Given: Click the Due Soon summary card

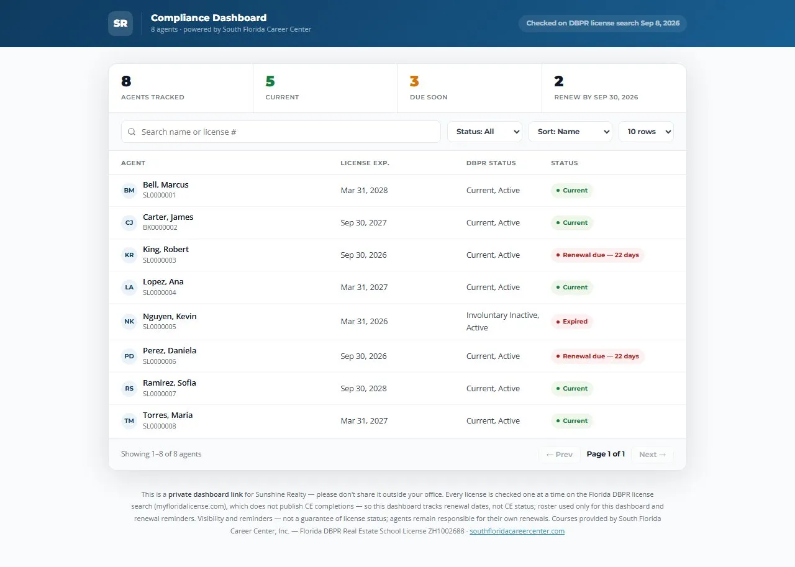Looking at the screenshot, I should [x=470, y=88].
